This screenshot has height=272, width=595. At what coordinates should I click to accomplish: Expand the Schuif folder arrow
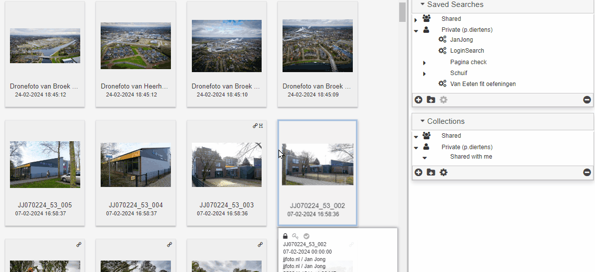click(425, 74)
